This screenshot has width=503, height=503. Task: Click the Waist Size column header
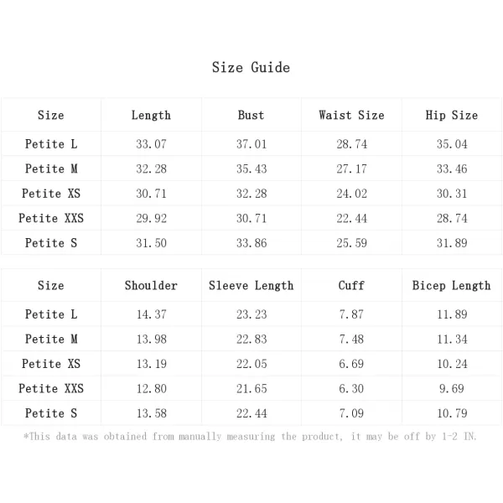(x=351, y=115)
